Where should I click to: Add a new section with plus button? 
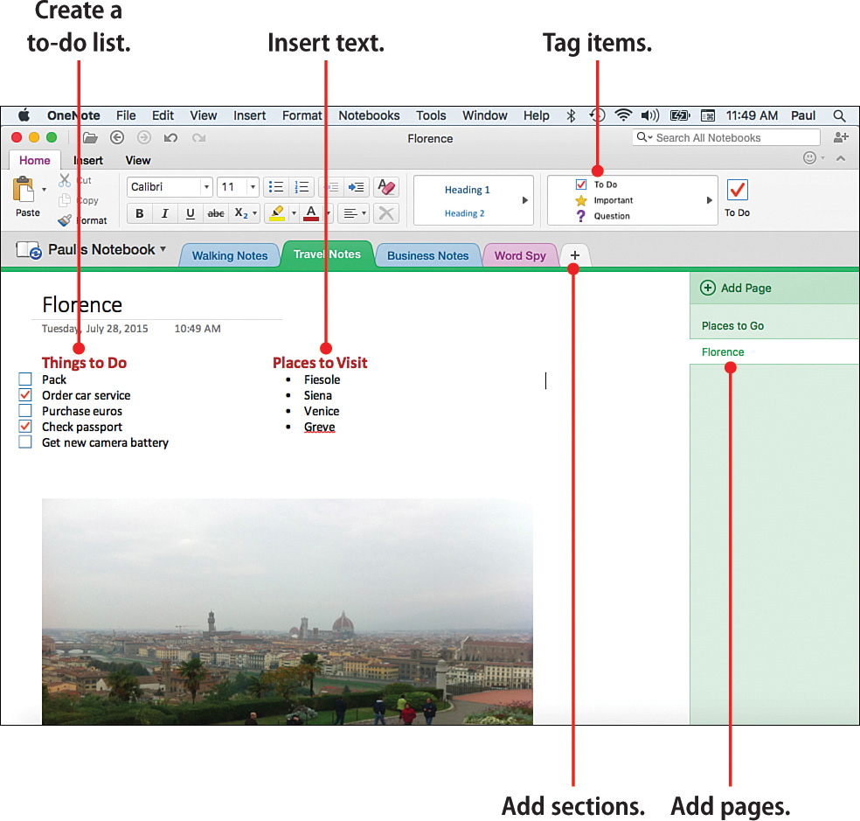575,255
